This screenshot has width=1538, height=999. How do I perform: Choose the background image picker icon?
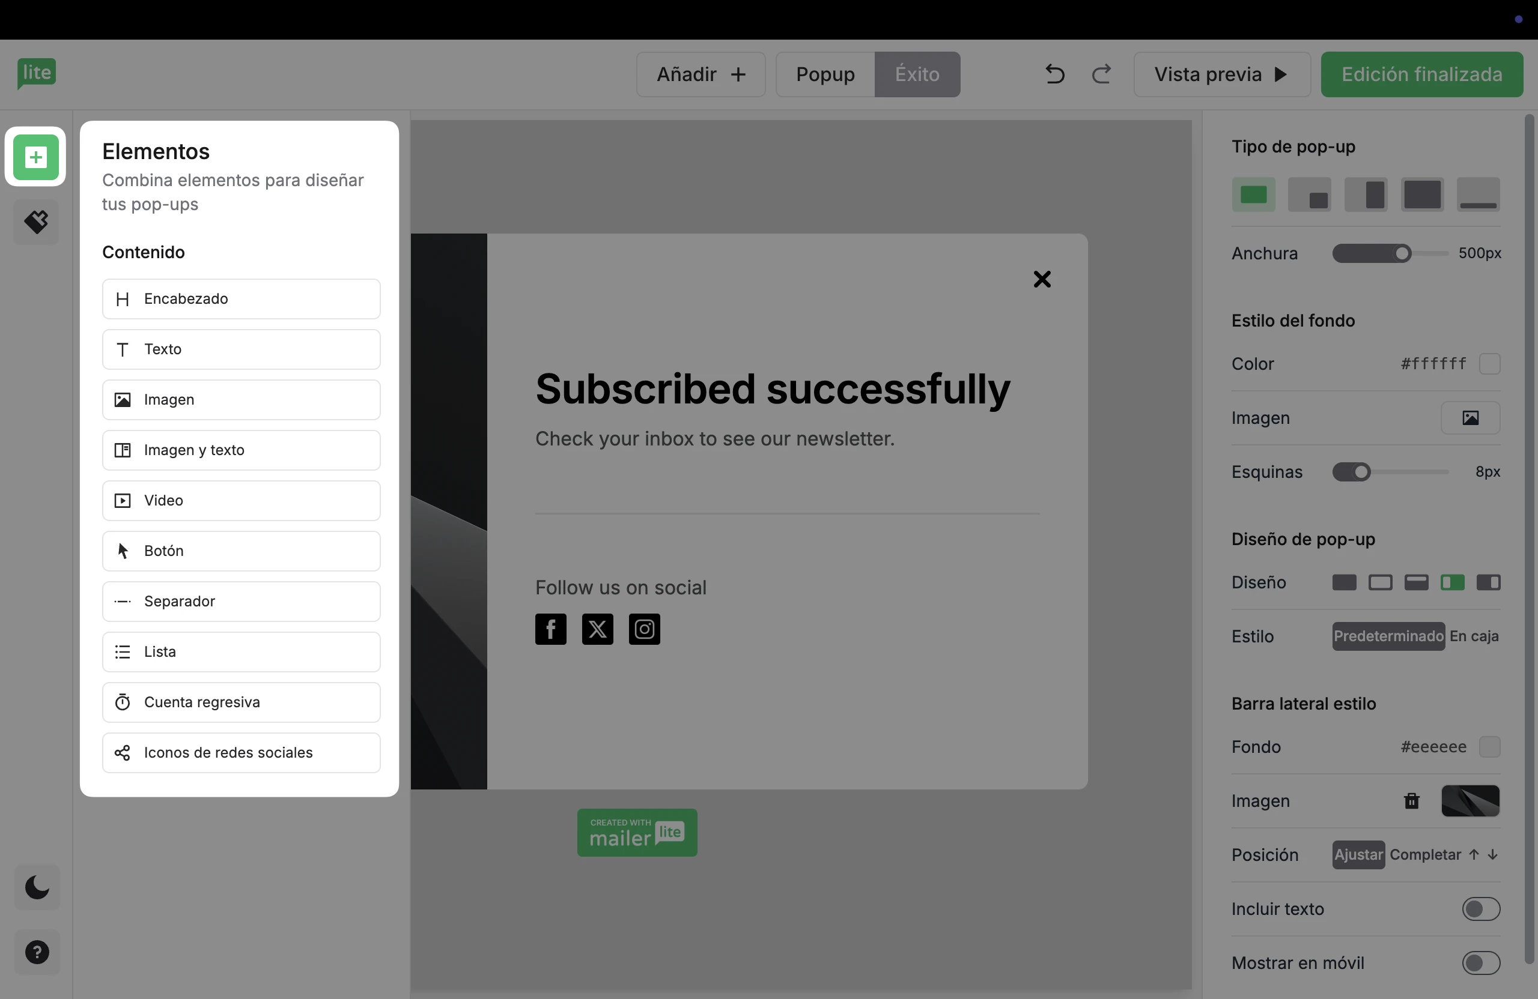tap(1470, 418)
